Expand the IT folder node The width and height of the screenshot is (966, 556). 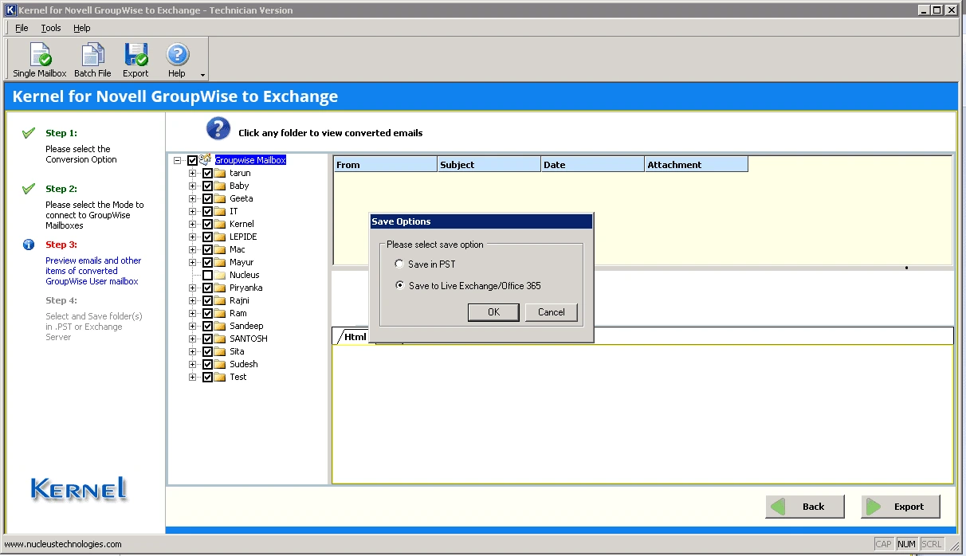[192, 211]
